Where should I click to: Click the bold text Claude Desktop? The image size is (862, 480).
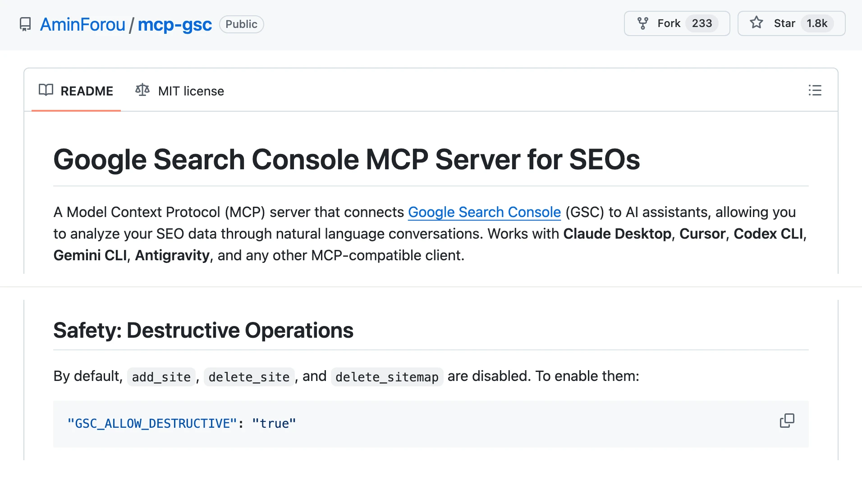coord(617,234)
